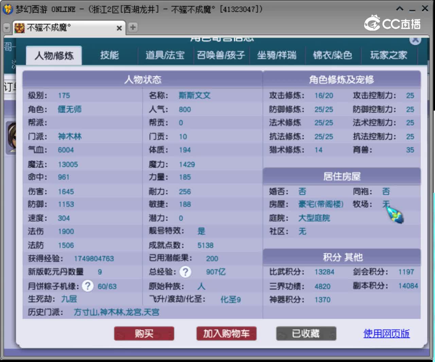
Task: Click the 总经验 value 907亿
Action: tap(216, 272)
